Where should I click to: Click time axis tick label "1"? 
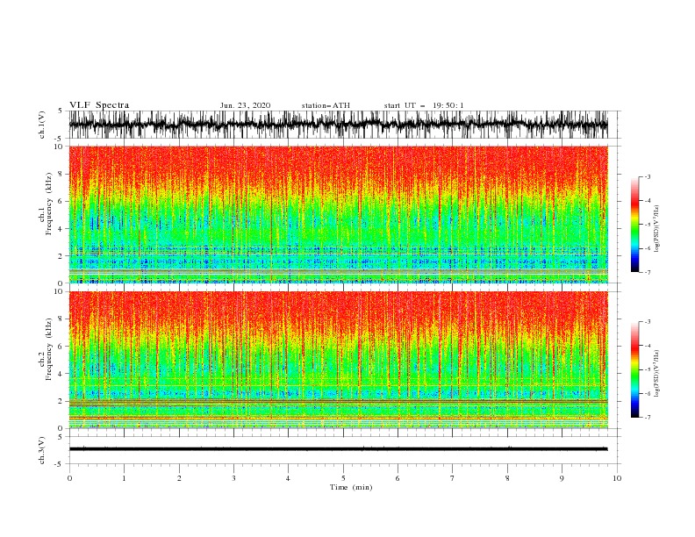coord(124,478)
